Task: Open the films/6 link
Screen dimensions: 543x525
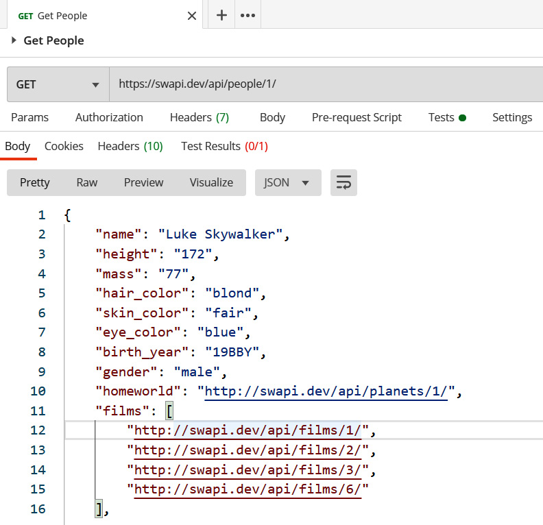Action: (248, 489)
